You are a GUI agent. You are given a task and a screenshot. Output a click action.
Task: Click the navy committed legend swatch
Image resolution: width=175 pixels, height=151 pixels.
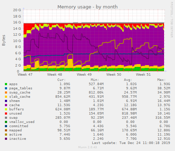[x=6, y=126]
